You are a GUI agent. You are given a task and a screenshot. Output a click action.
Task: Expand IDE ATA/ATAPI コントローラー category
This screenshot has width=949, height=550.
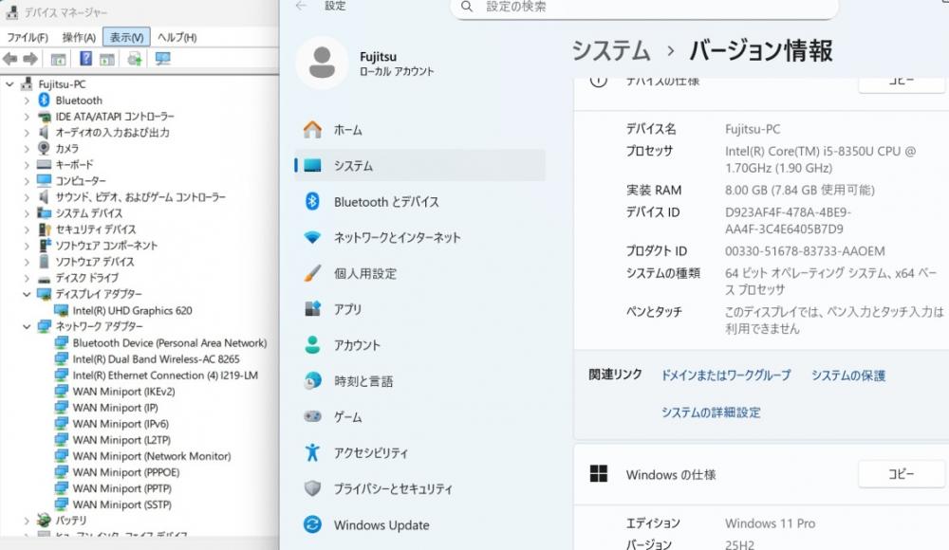point(27,117)
